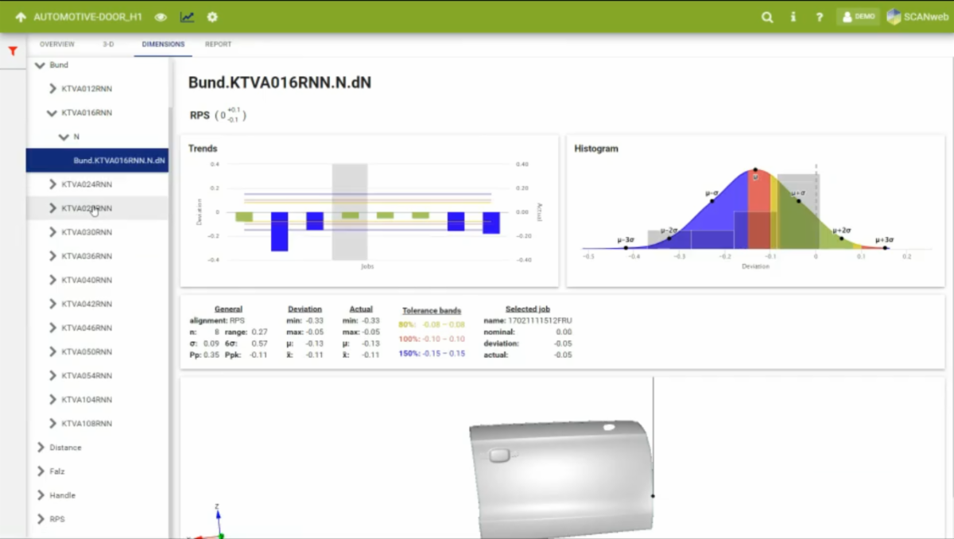Click the μ−3σ marker on Histogram
Screen dimensions: 954x539
[626, 247]
